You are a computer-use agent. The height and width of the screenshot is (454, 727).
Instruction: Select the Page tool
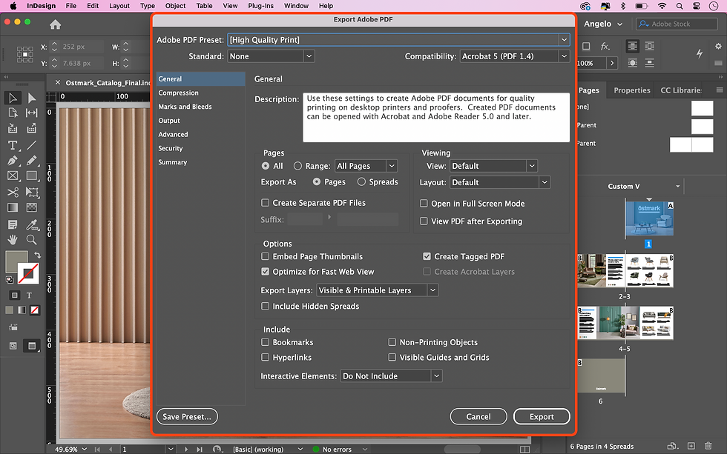pos(13,113)
